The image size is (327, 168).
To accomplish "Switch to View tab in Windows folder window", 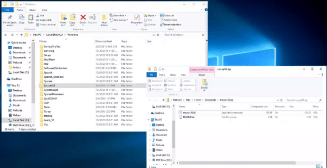I will pyautogui.click(x=44, y=10).
